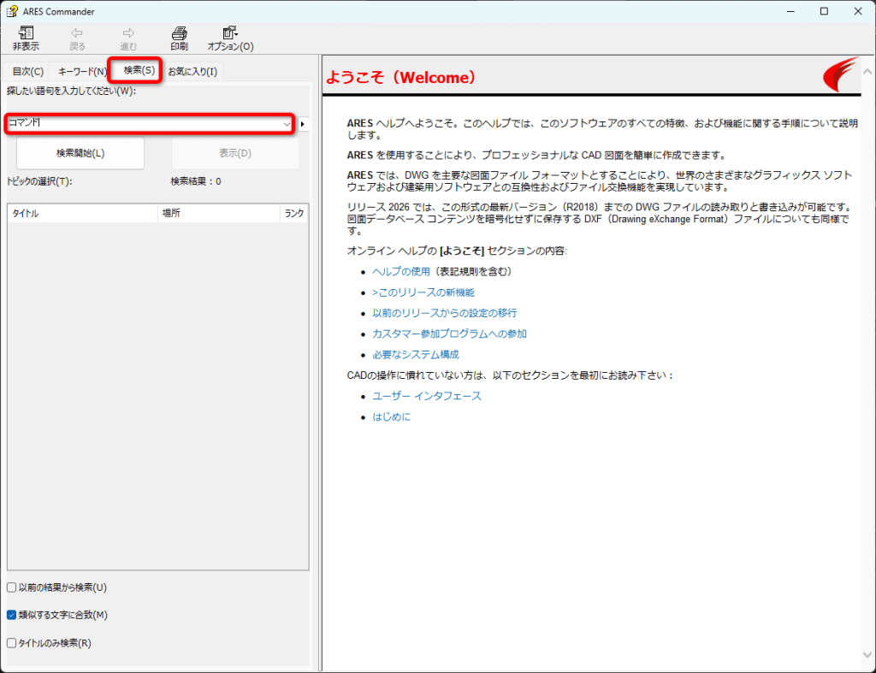Open 以前のリリースからの設定の移行 link

pyautogui.click(x=445, y=313)
